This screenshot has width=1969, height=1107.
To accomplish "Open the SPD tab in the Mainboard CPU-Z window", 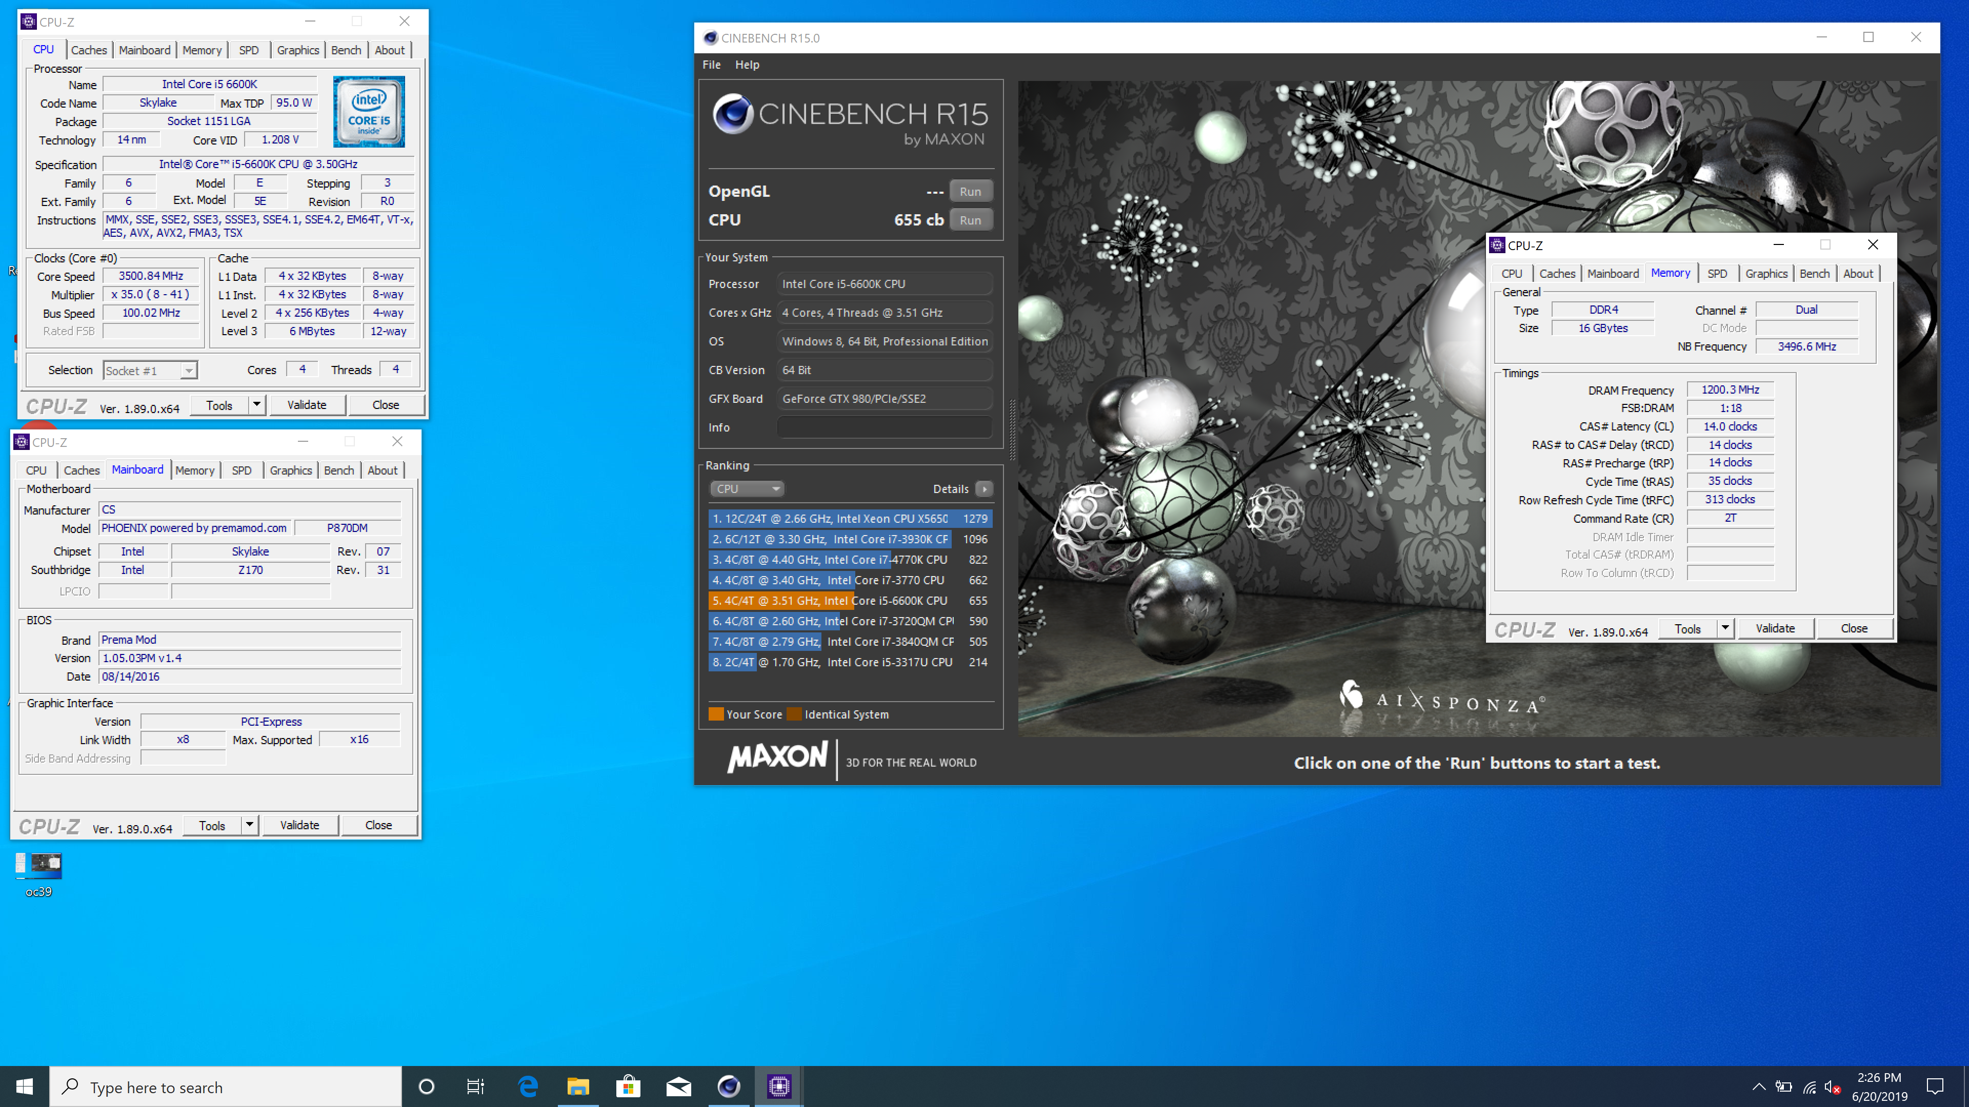I will pos(242,470).
